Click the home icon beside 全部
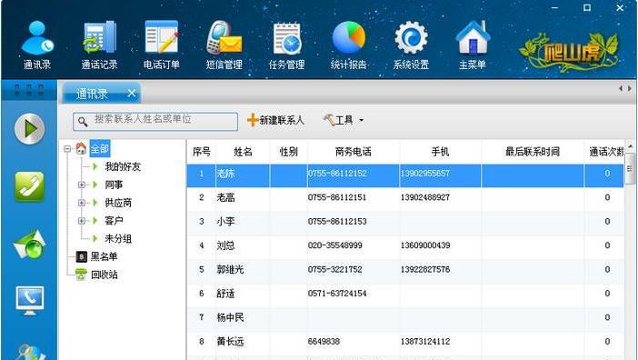 tap(82, 148)
